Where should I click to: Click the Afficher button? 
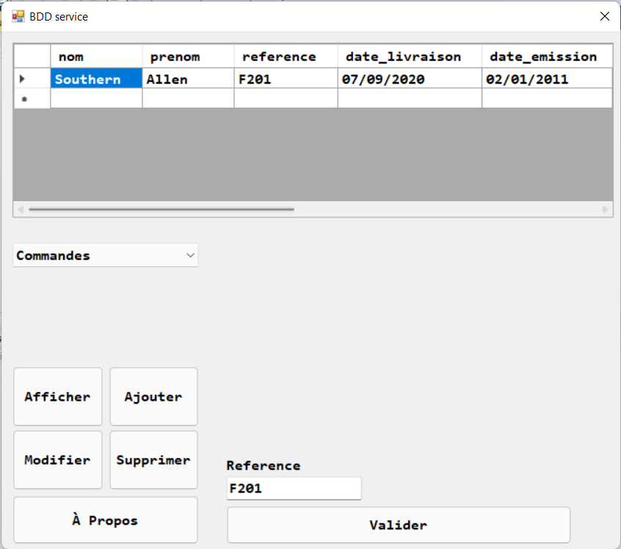57,396
